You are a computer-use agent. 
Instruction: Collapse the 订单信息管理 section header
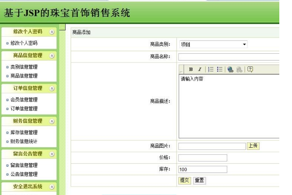coord(52,88)
